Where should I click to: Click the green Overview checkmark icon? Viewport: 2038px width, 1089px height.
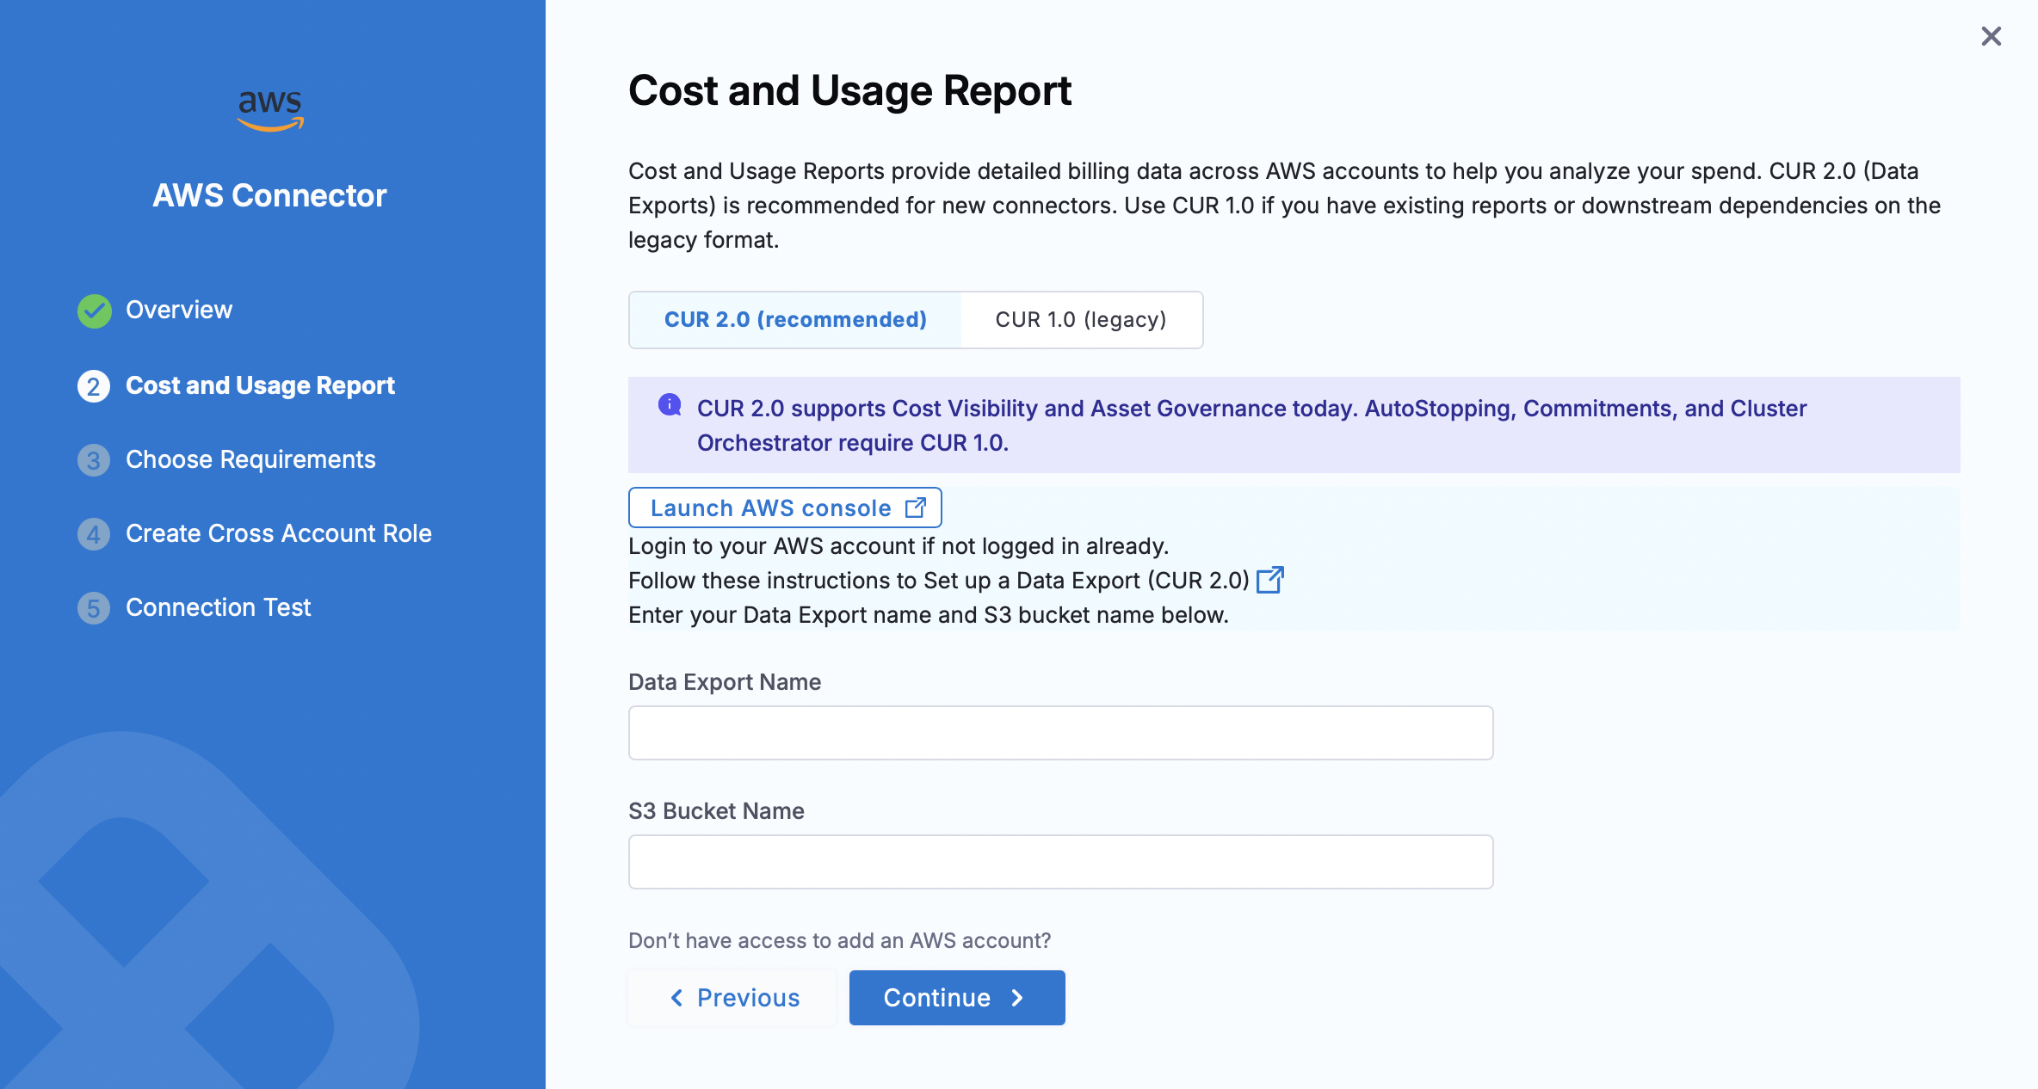(x=94, y=311)
